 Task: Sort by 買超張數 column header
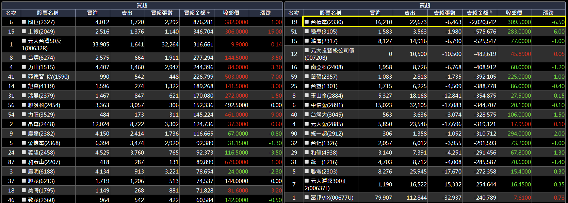162,13
